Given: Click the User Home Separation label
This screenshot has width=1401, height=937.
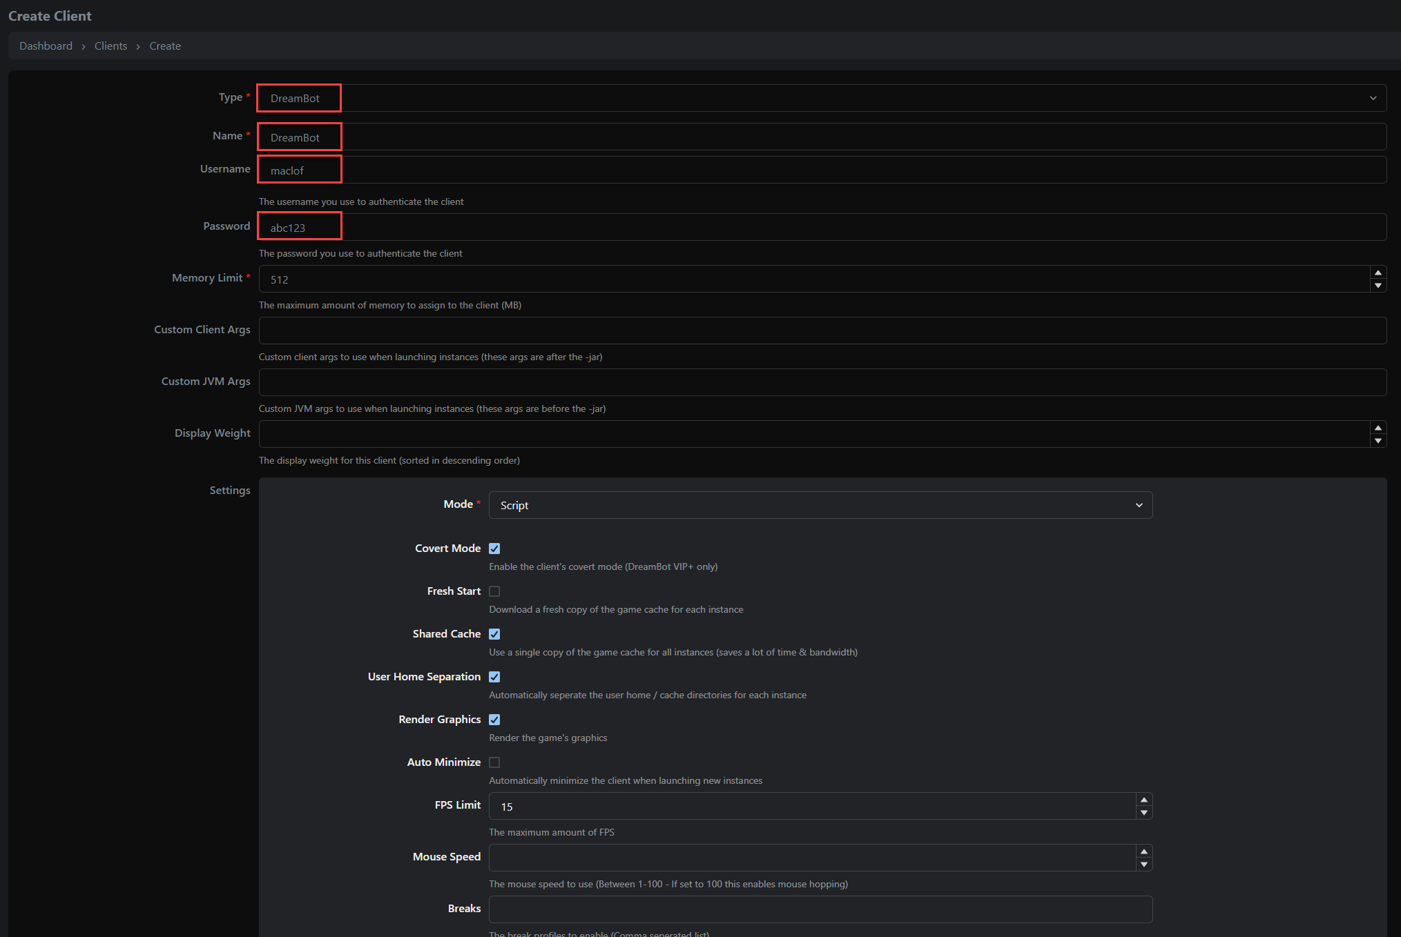Looking at the screenshot, I should [424, 676].
